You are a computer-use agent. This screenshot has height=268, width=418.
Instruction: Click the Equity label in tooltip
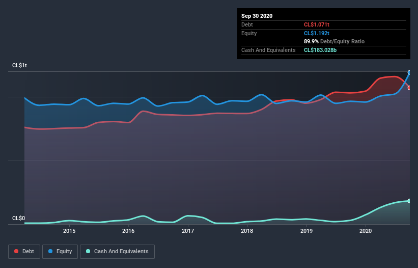pos(249,33)
